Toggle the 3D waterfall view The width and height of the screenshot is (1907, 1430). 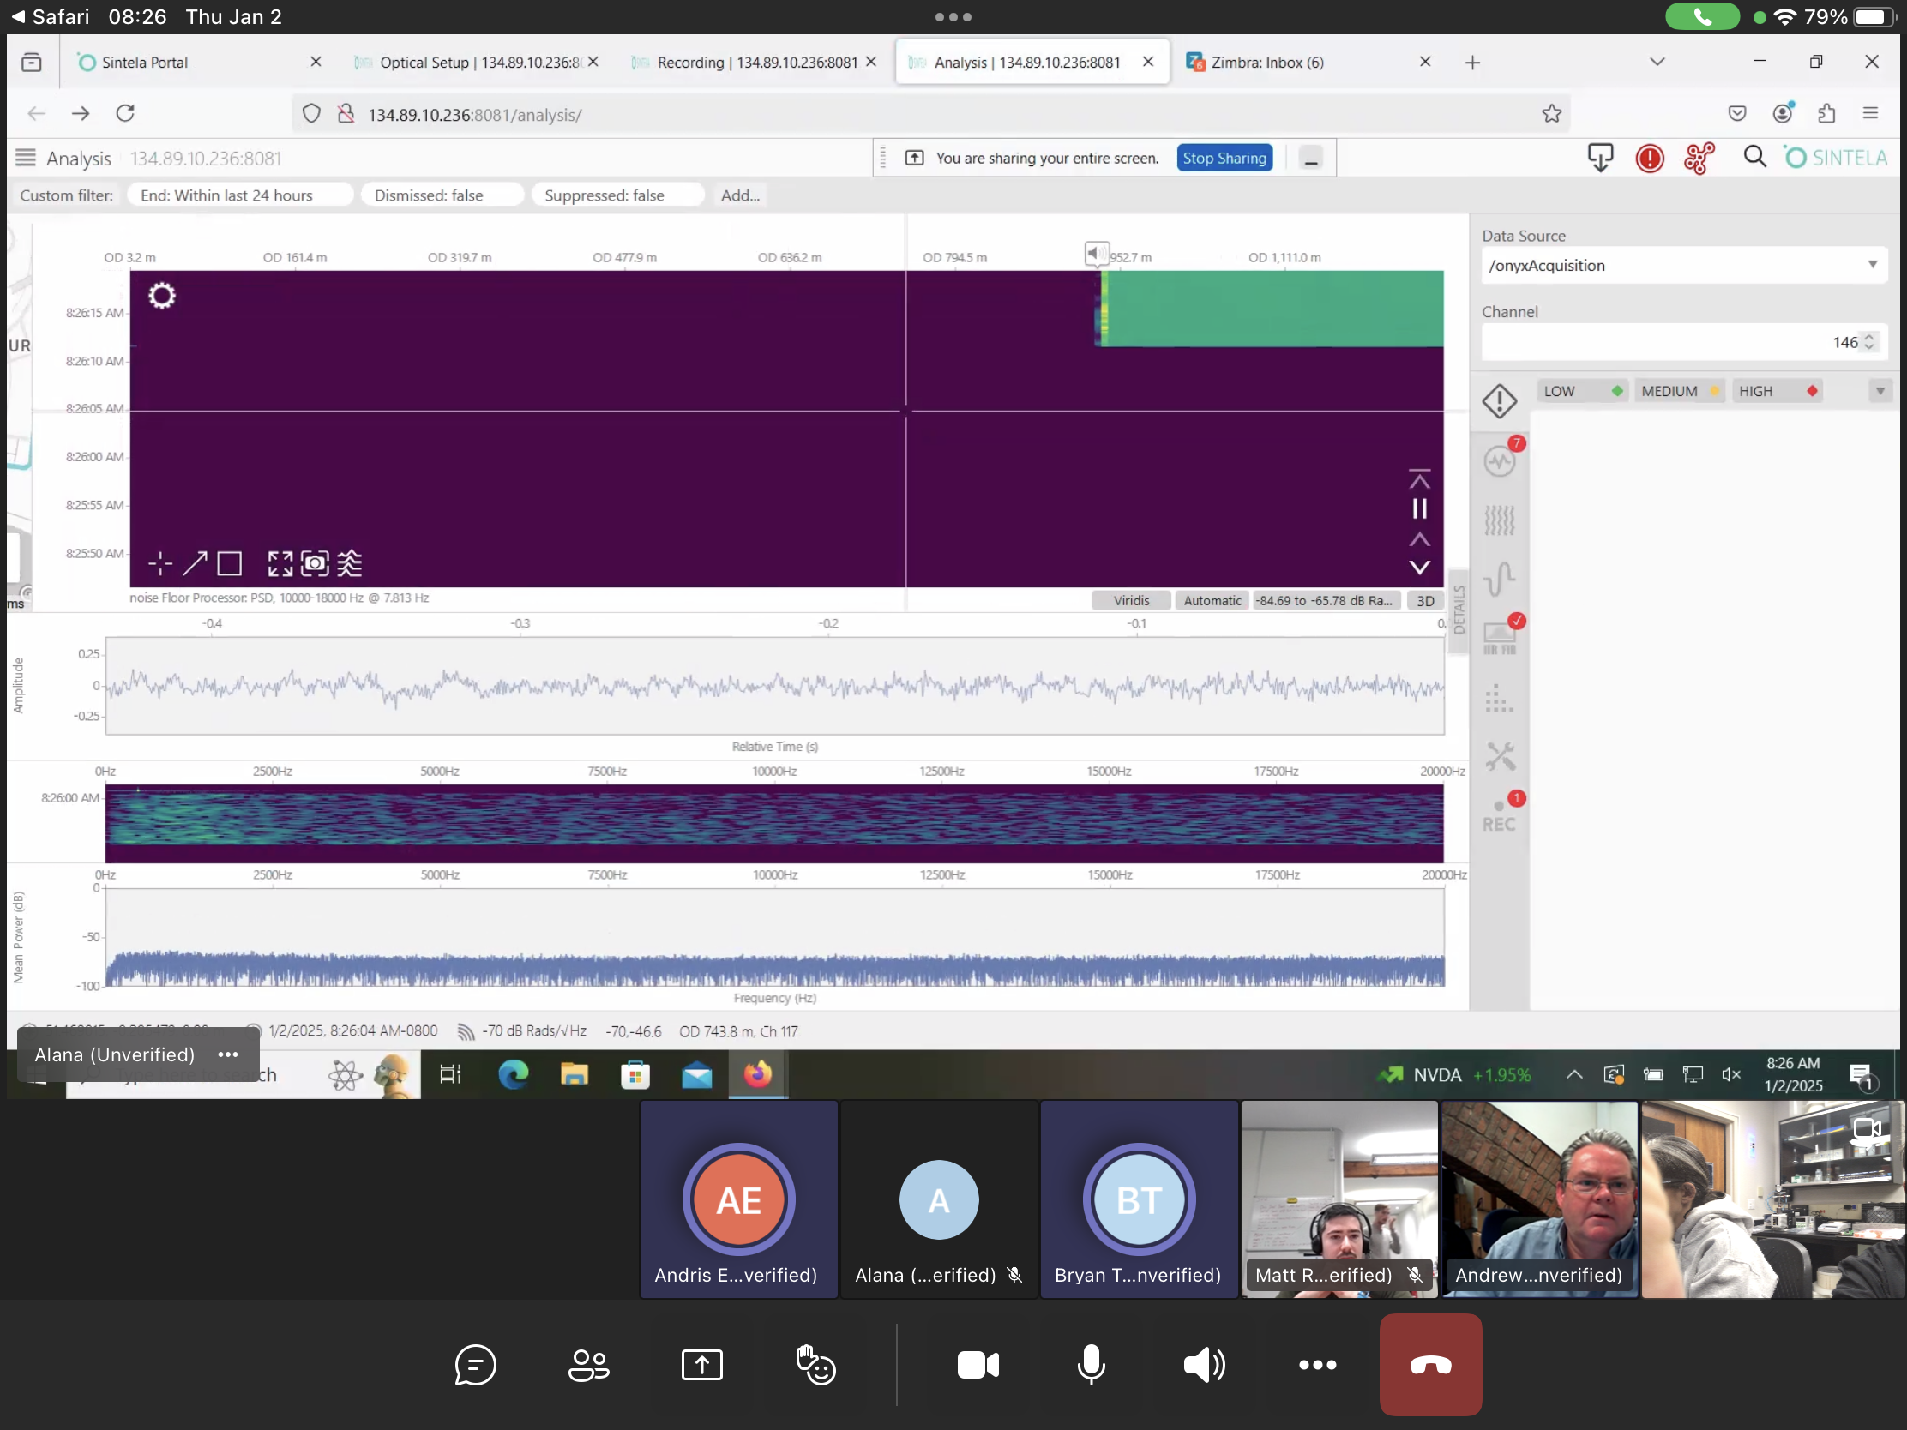coord(1425,601)
